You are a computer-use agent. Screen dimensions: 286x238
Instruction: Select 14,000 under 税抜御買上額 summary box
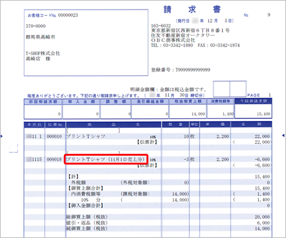(x=198, y=114)
